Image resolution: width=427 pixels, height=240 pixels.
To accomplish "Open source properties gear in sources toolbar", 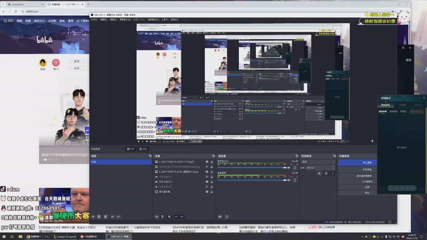I will click(x=169, y=217).
